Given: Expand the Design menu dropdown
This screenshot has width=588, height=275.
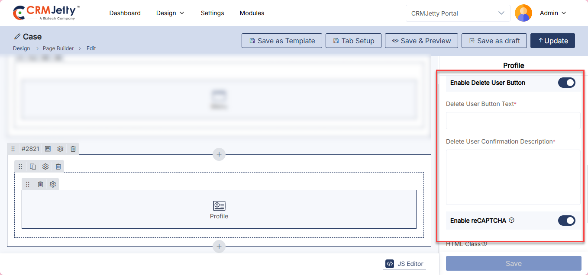Looking at the screenshot, I should coord(170,13).
